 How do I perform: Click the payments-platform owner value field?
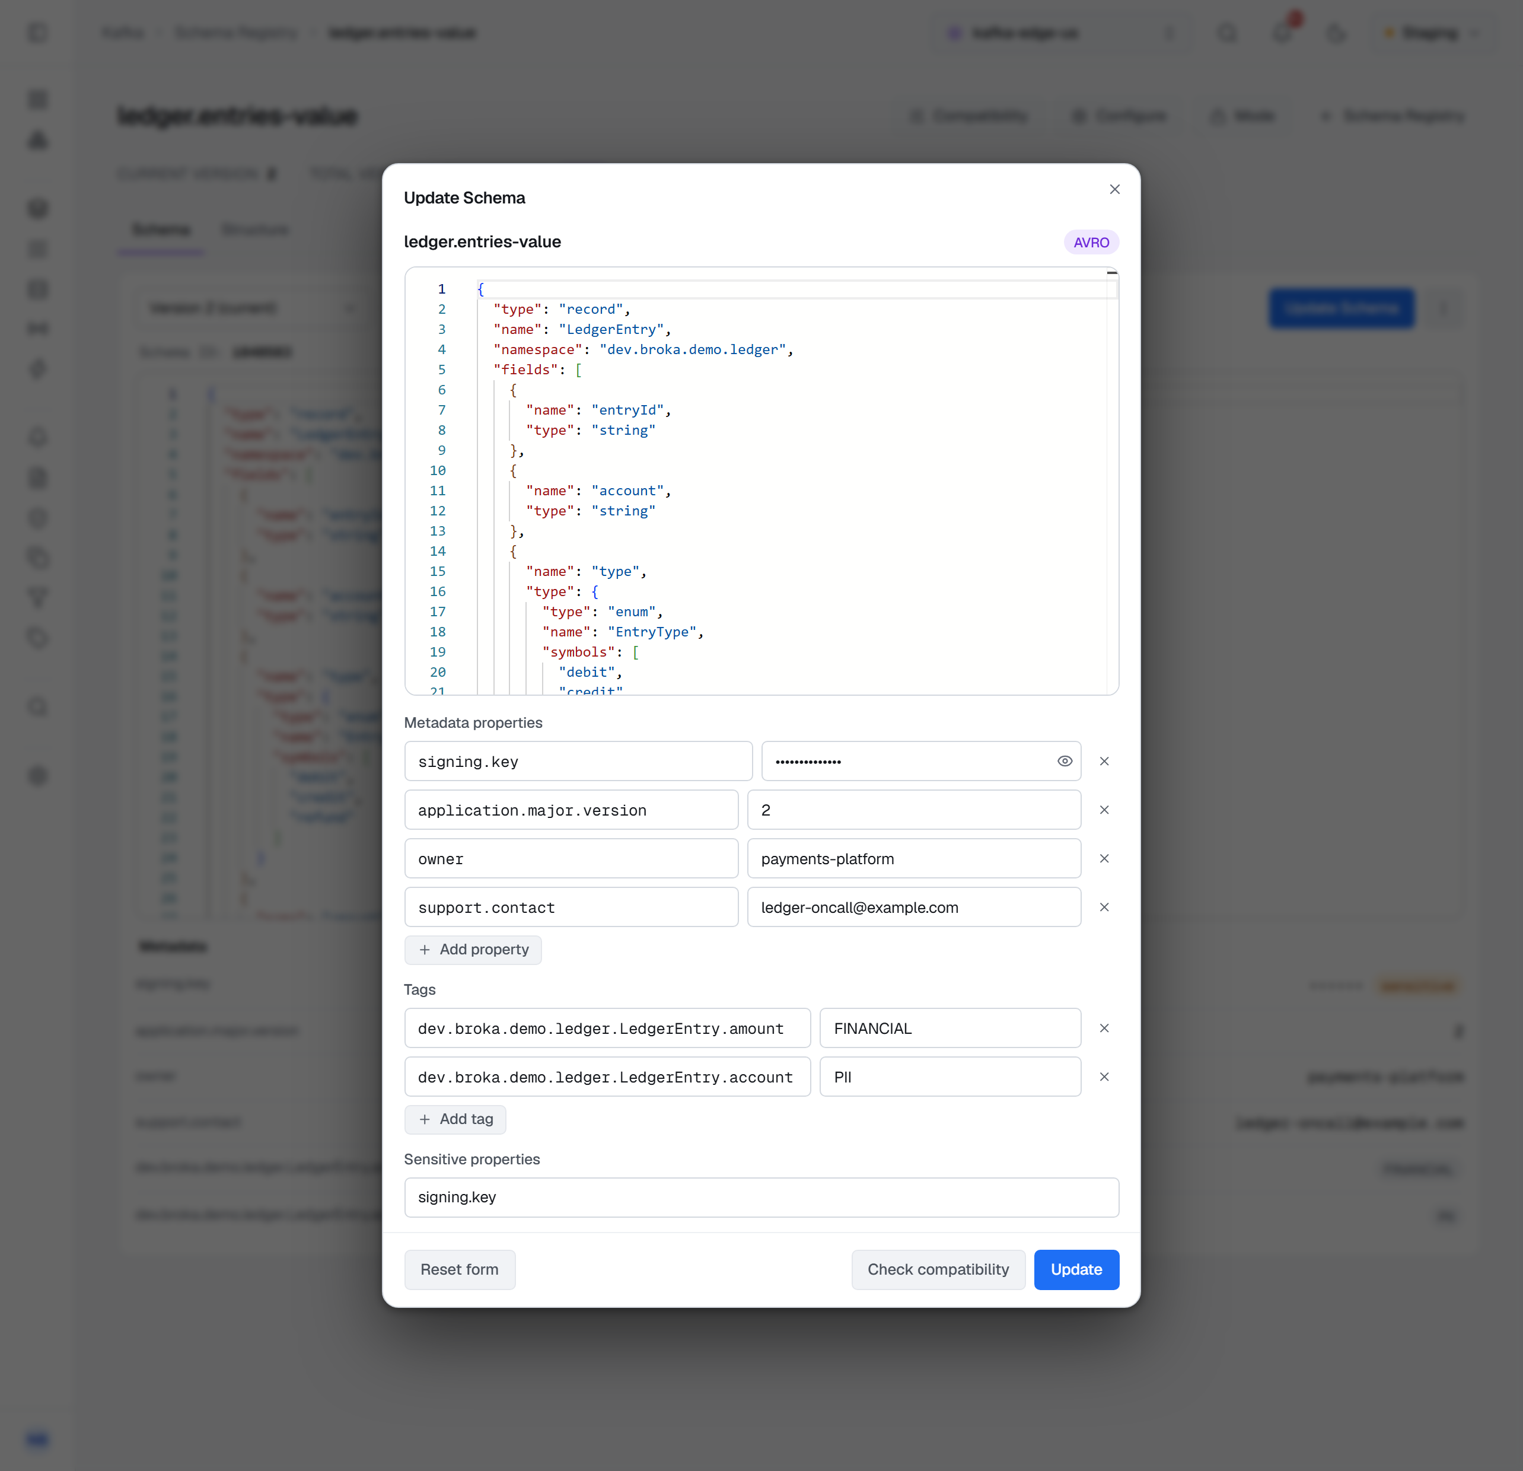[914, 859]
